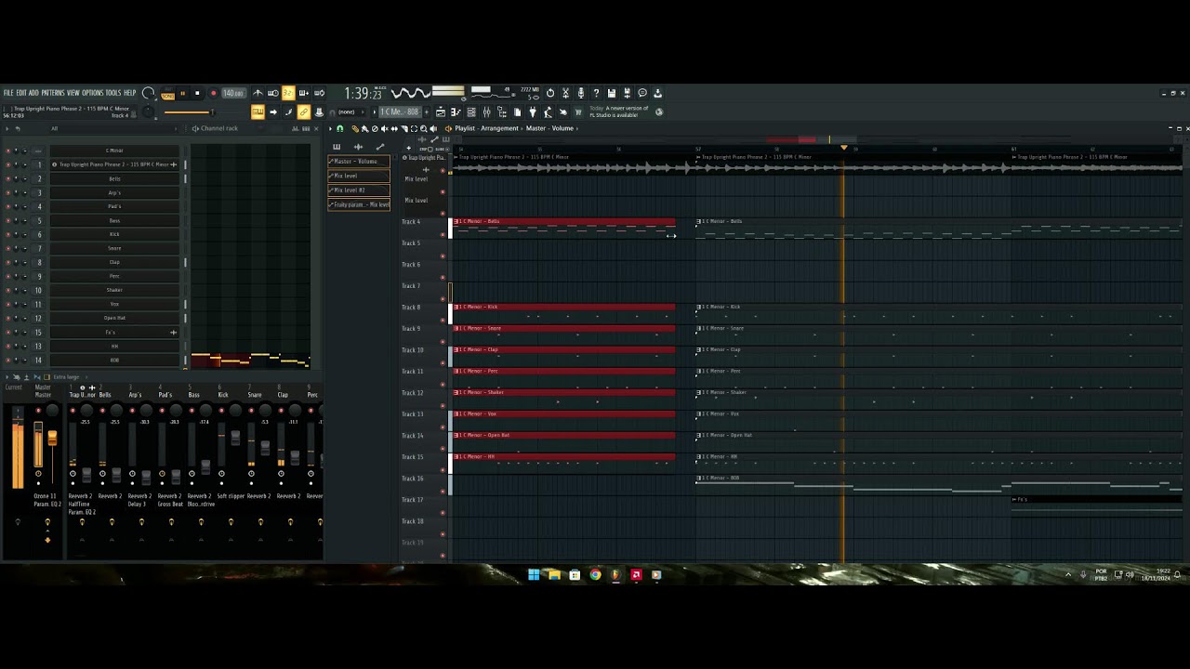Click the record button
The image size is (1190, 669).
[x=214, y=94]
